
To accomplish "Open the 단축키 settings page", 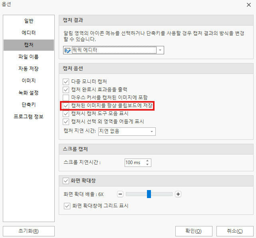I will (x=29, y=105).
